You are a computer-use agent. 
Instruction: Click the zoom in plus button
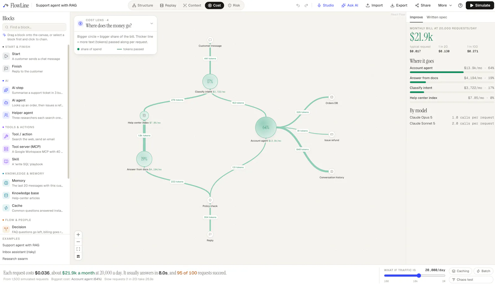click(78, 235)
